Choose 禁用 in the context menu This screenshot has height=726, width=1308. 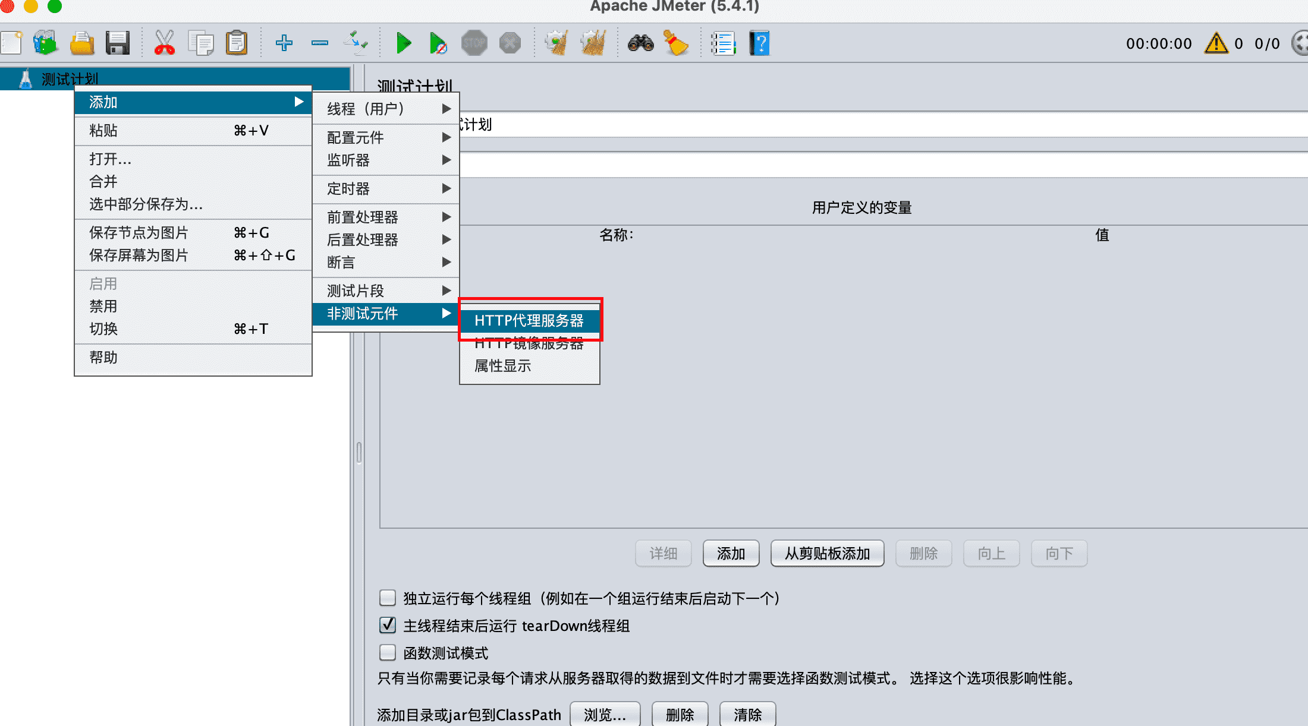click(x=193, y=306)
